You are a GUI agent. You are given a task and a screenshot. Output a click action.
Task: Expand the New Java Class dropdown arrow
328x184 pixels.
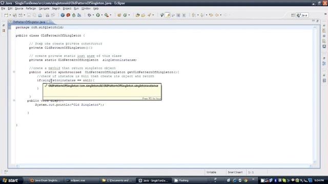coord(129,15)
